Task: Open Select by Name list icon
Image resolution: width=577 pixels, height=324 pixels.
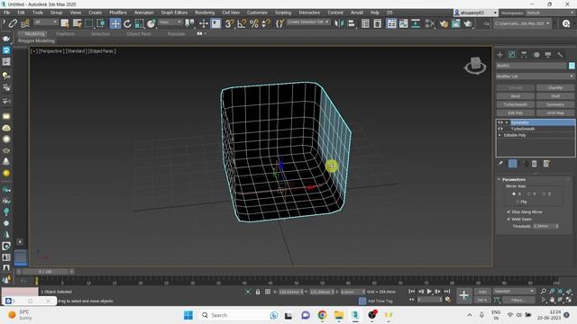Action: coord(77,23)
